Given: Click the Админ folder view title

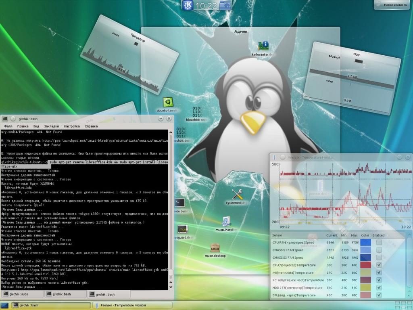Looking at the screenshot, I should pyautogui.click(x=241, y=31).
